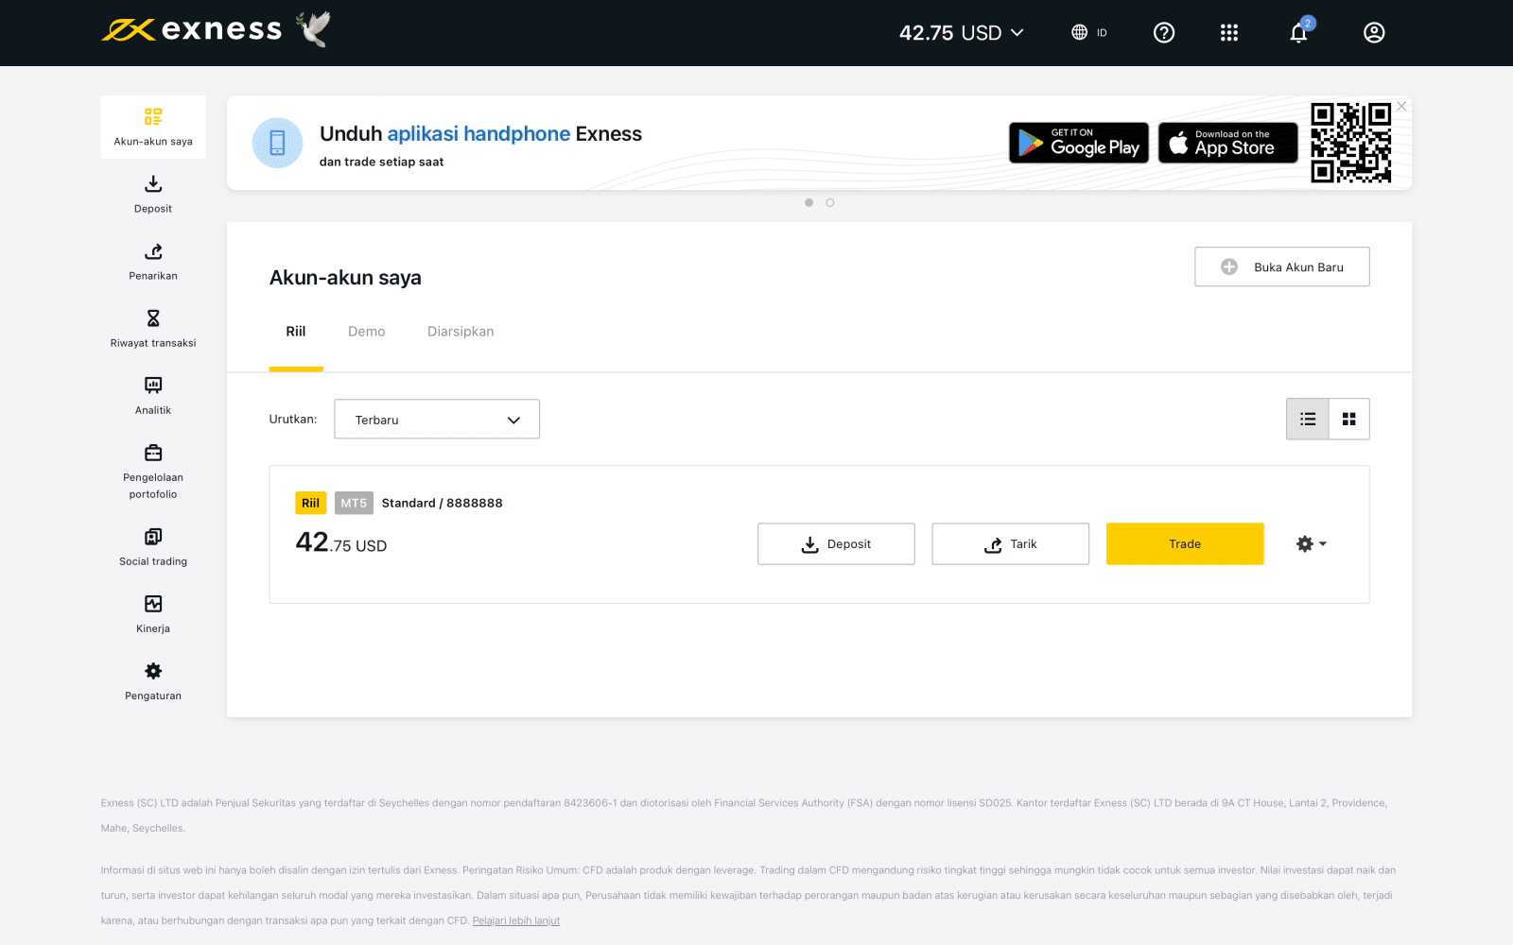Screen dimensions: 1513x945
Task: Open the Deposit sidebar icon
Action: (x=153, y=184)
